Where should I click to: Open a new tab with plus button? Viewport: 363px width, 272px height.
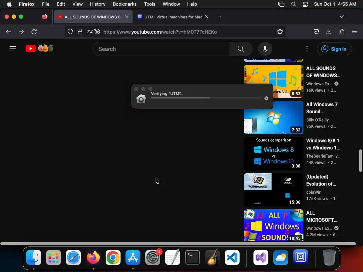(220, 17)
